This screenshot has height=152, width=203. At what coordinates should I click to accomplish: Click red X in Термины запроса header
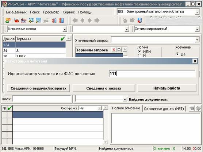pos(114,50)
